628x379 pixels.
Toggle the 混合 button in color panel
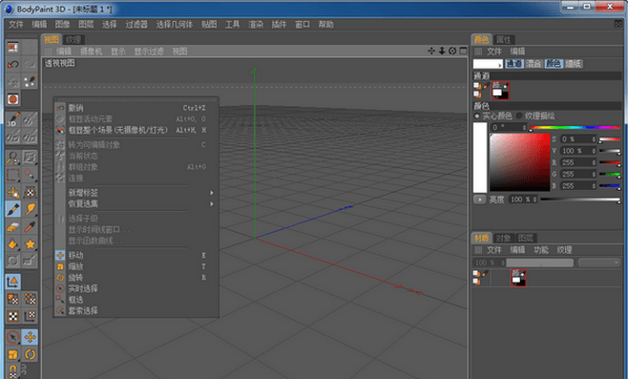pyautogui.click(x=534, y=64)
